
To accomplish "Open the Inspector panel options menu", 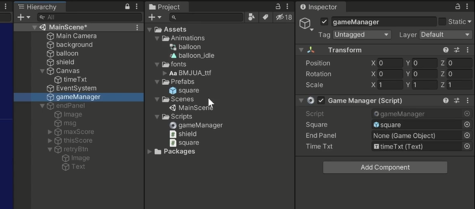I will point(467,7).
